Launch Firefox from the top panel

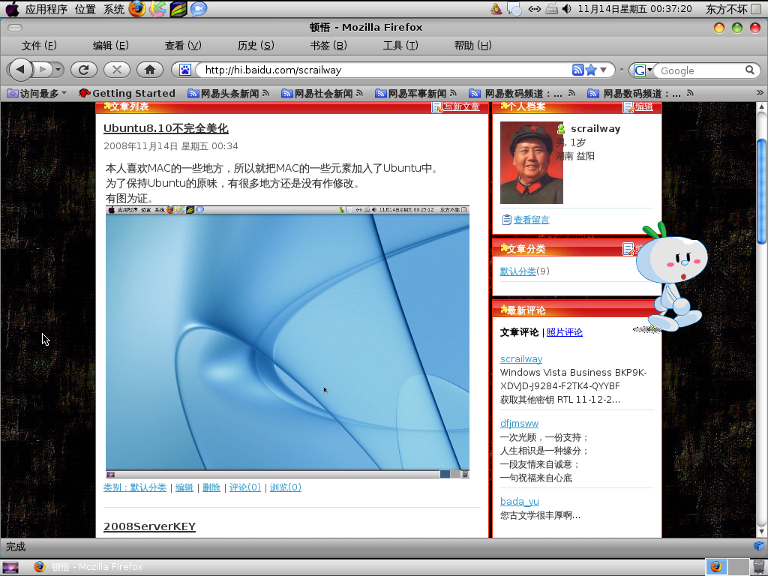(137, 9)
